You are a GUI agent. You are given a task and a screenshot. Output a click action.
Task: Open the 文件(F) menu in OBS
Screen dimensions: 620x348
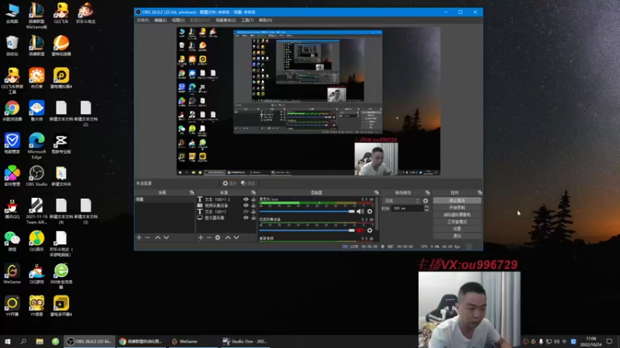[x=143, y=20]
